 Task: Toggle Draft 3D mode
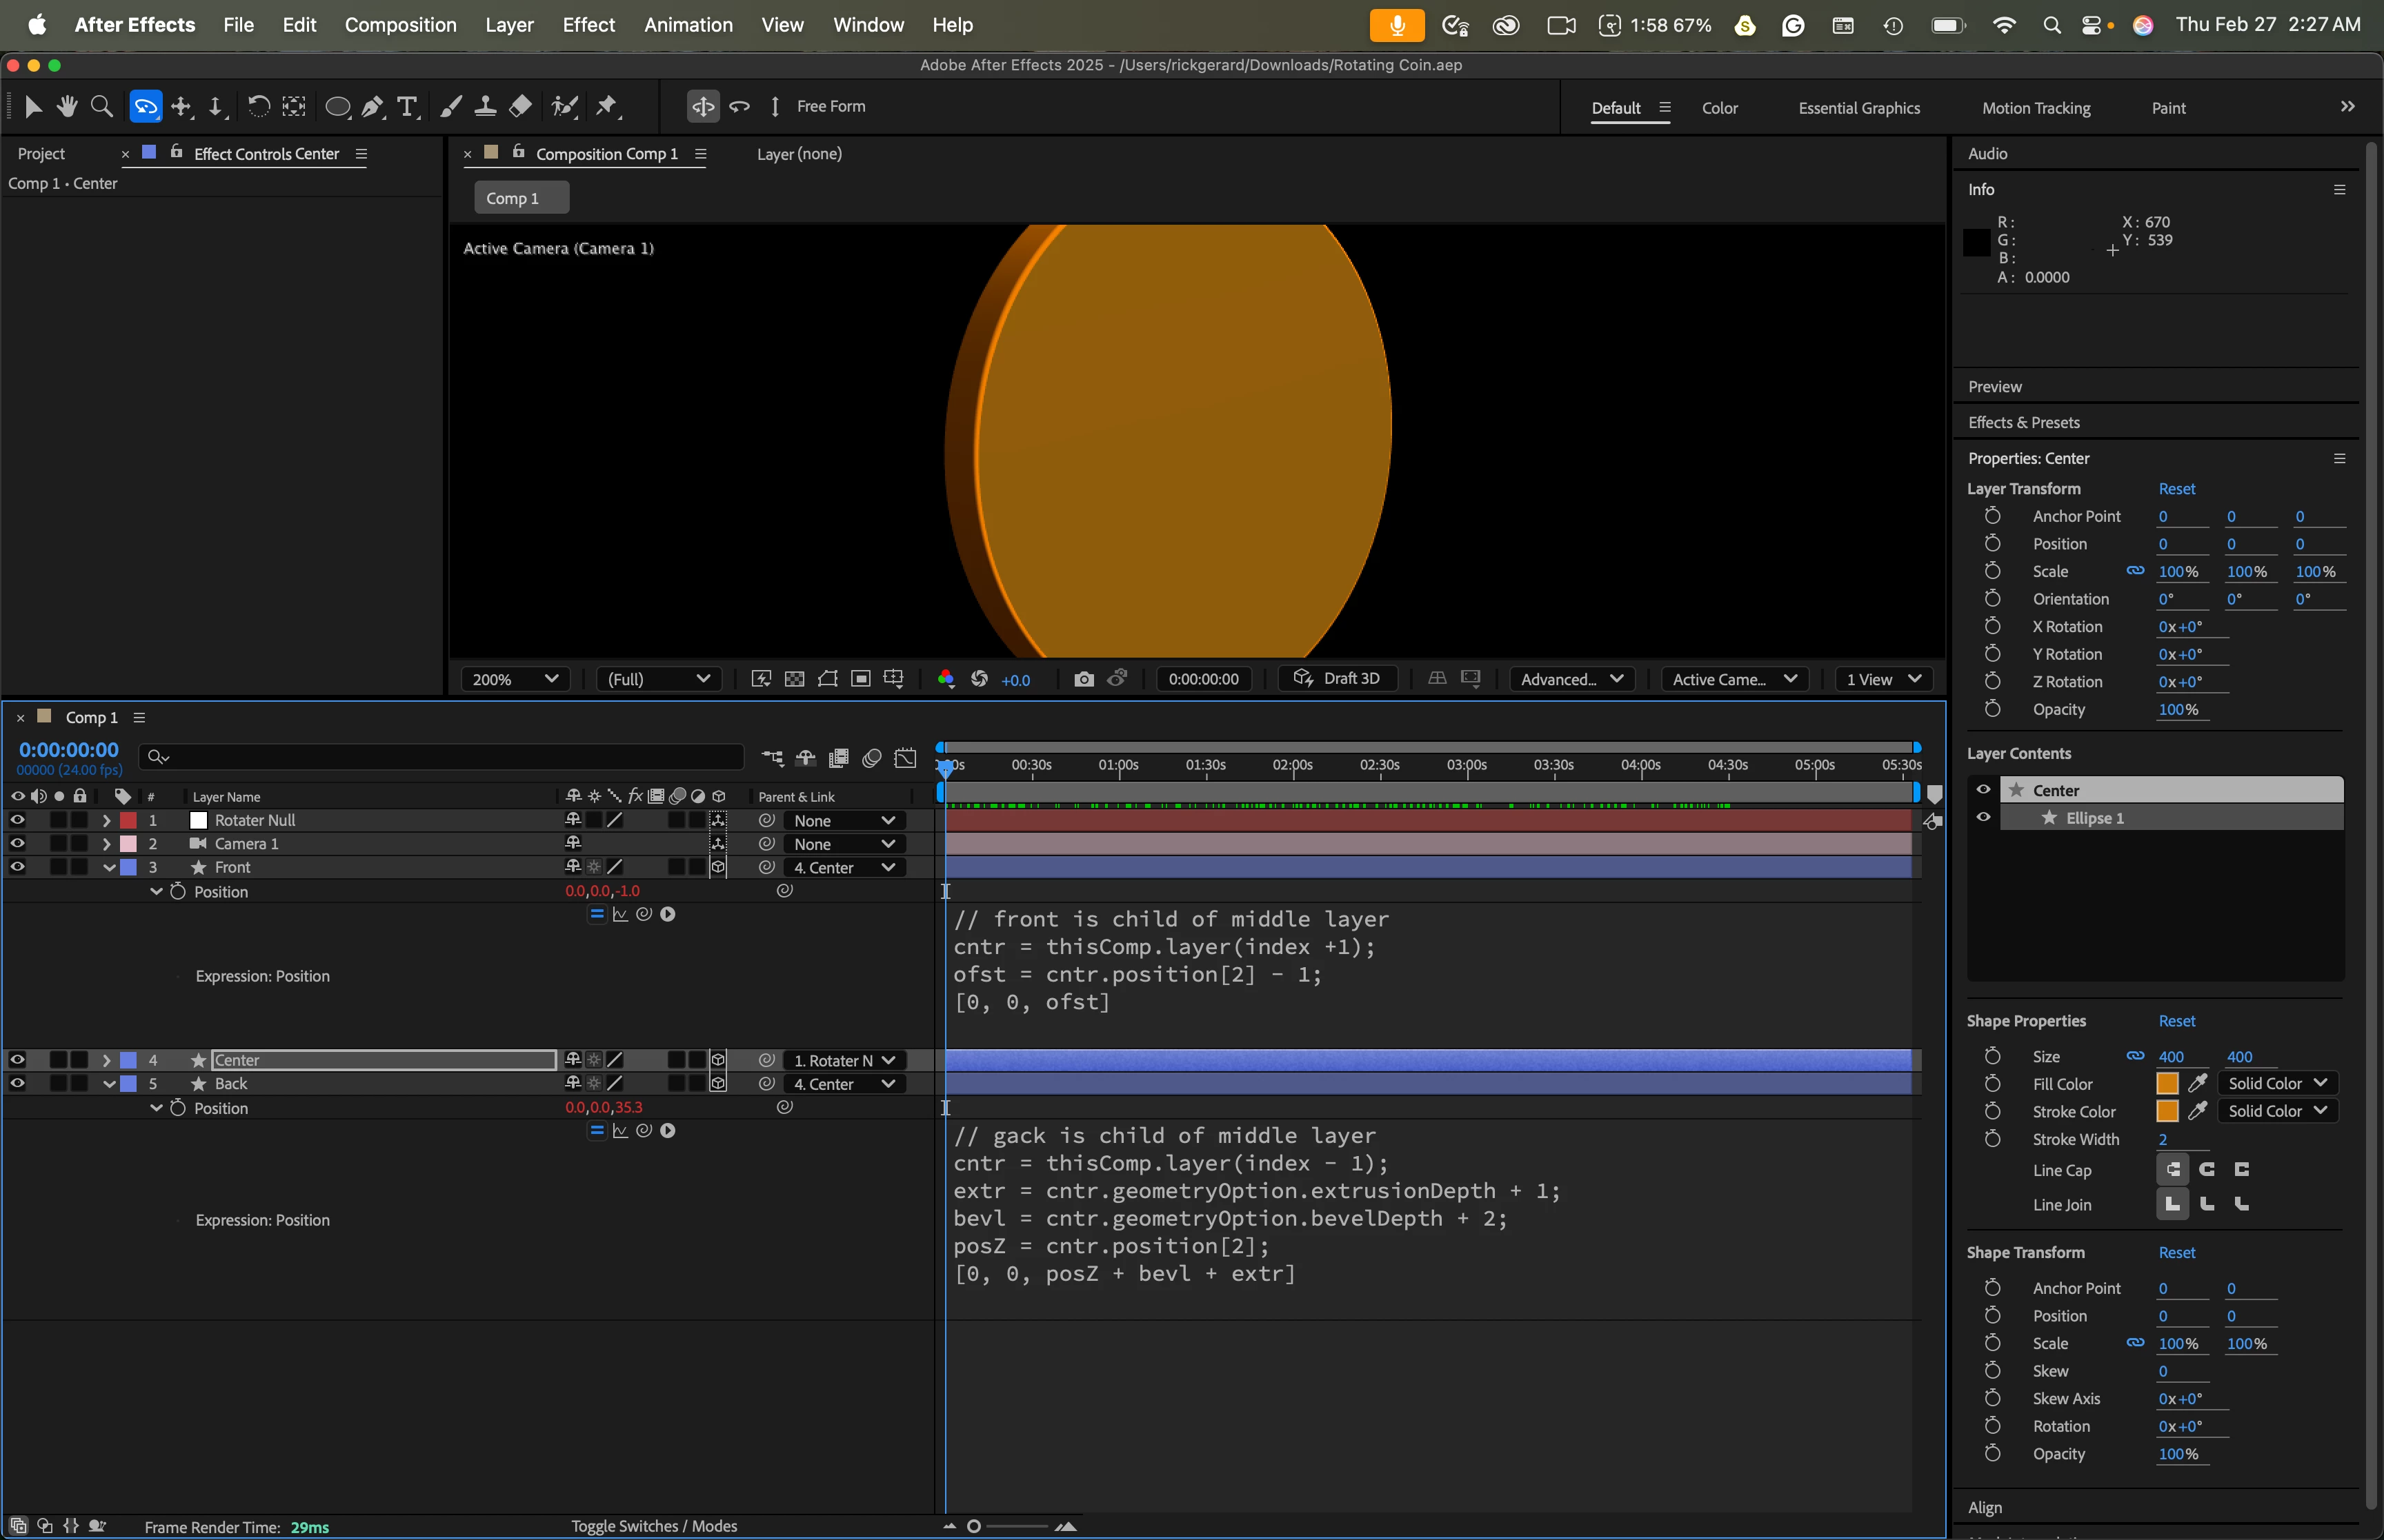coord(1337,678)
